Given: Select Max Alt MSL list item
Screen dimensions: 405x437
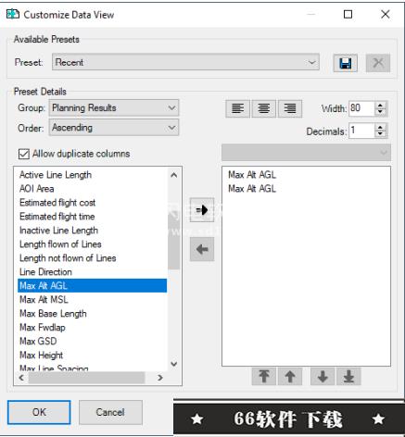Looking at the screenshot, I should coord(44,300).
